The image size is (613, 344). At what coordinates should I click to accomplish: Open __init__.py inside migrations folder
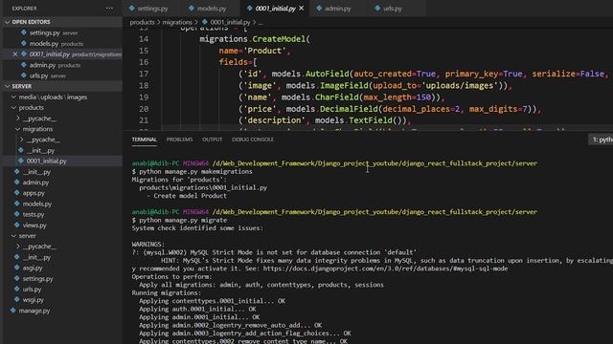click(x=40, y=151)
